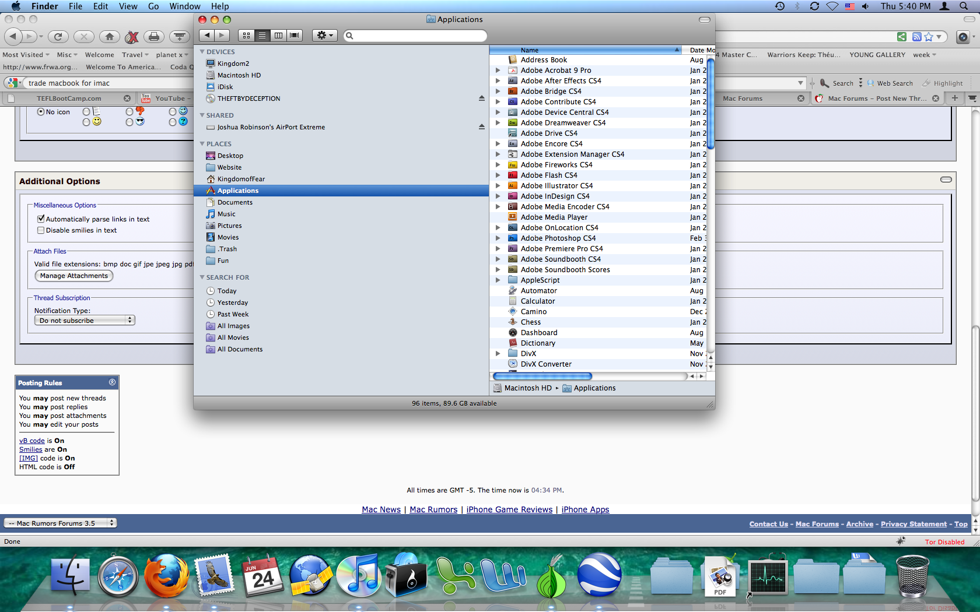Switch to the TEFLBootCamp.com browser tab
Screen dimensions: 980x612
[69, 99]
